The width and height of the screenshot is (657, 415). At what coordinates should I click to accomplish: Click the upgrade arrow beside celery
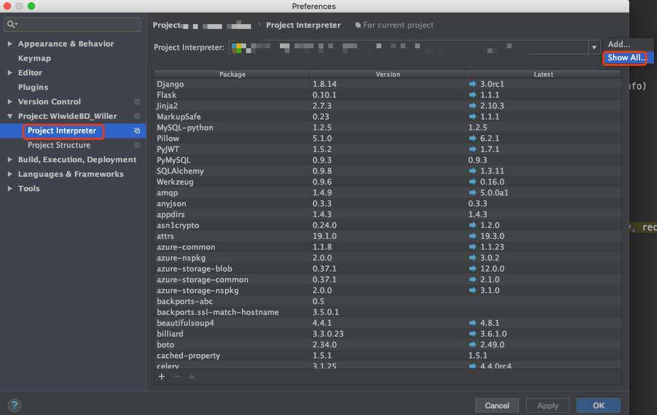(x=471, y=366)
